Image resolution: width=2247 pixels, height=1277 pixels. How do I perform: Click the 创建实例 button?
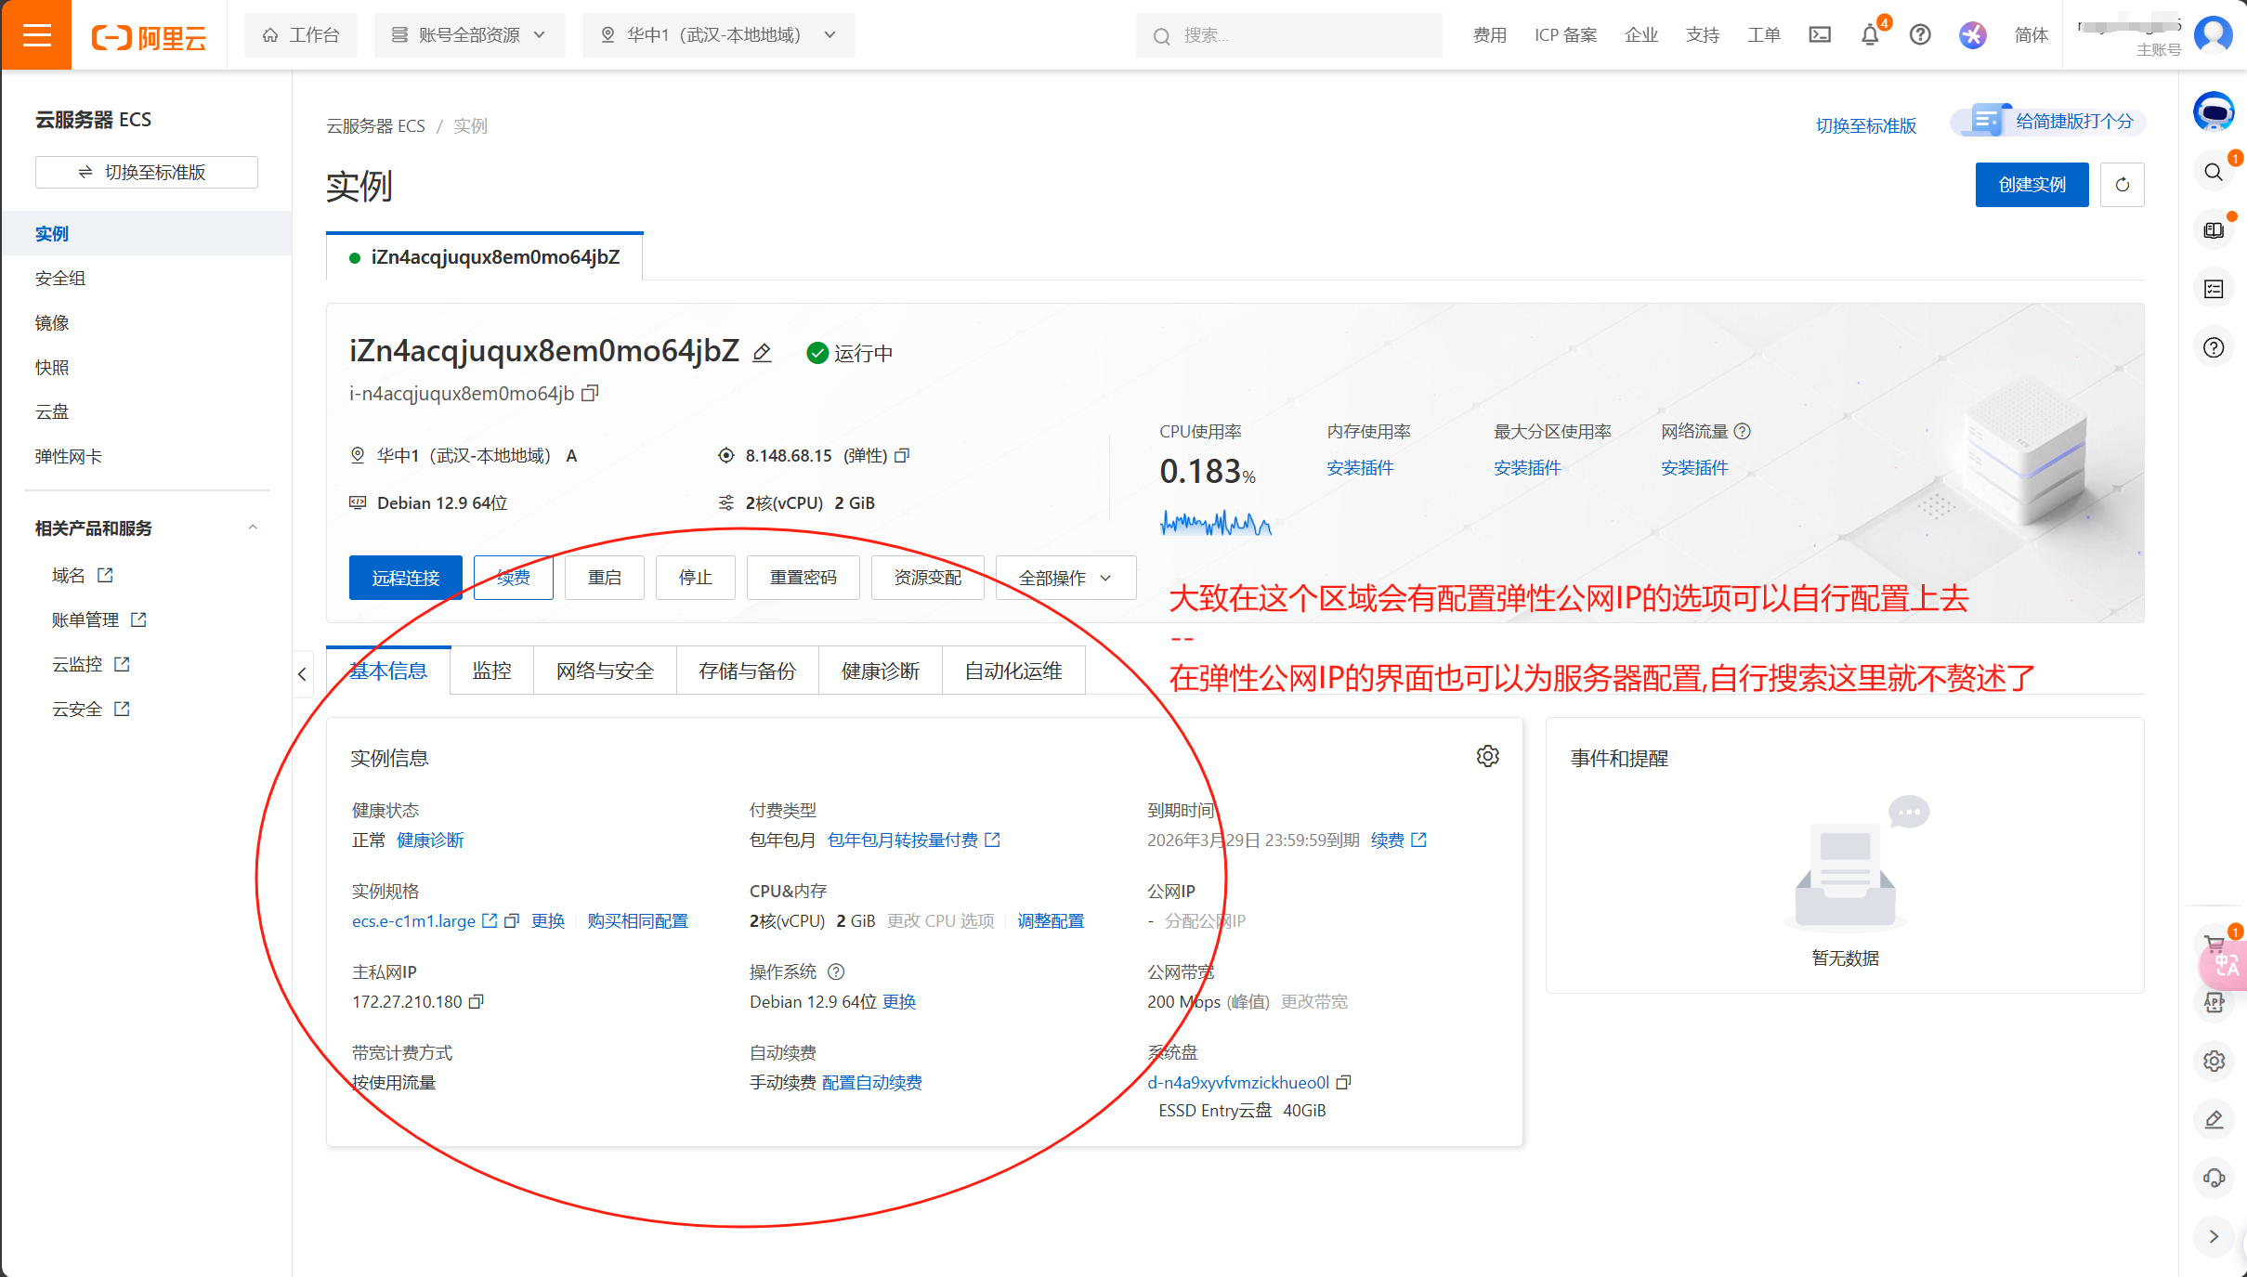pos(2031,185)
